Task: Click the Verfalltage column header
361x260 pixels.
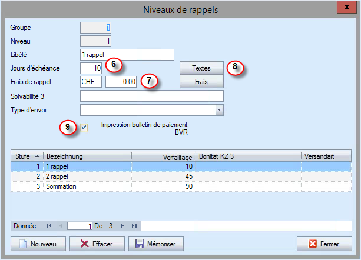Action: (x=164, y=156)
